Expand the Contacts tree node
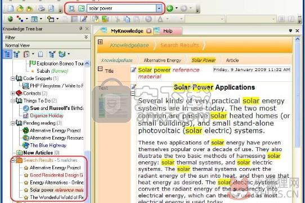This screenshot has height=203, width=305. pyautogui.click(x=12, y=93)
